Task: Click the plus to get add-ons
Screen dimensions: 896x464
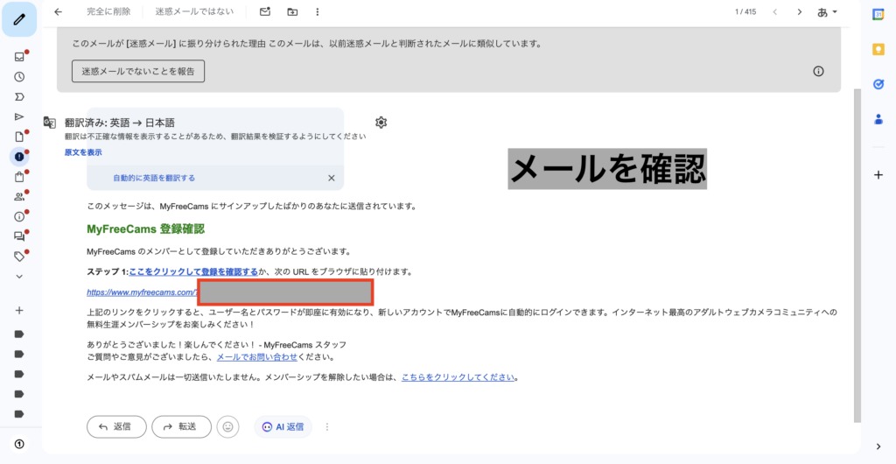Action: pos(878,175)
